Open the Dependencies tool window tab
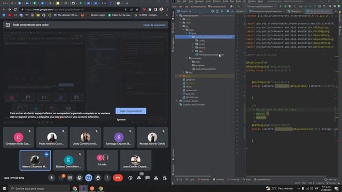 point(262,180)
